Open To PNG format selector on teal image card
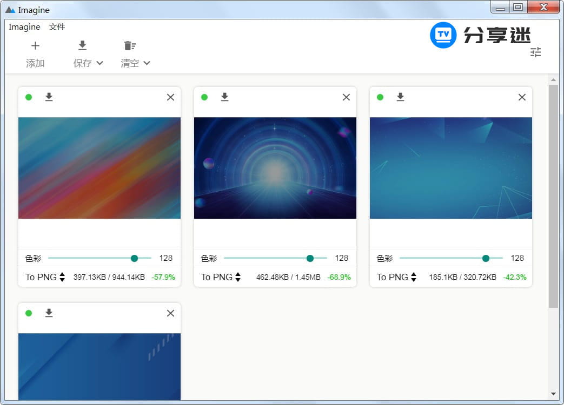Screen dimensions: 564x405 414,277
